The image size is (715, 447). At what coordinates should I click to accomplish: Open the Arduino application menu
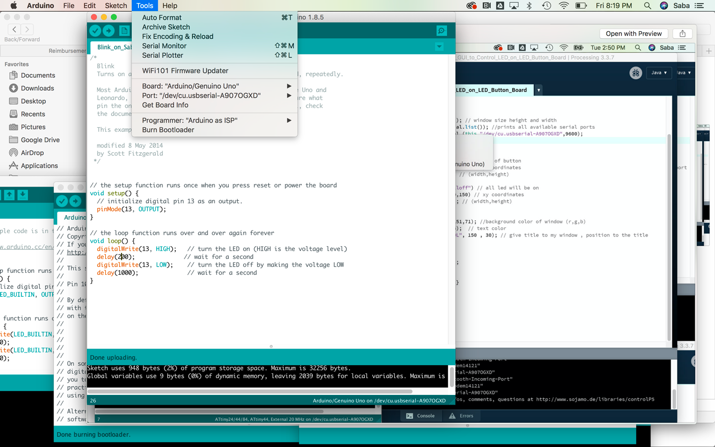point(40,6)
